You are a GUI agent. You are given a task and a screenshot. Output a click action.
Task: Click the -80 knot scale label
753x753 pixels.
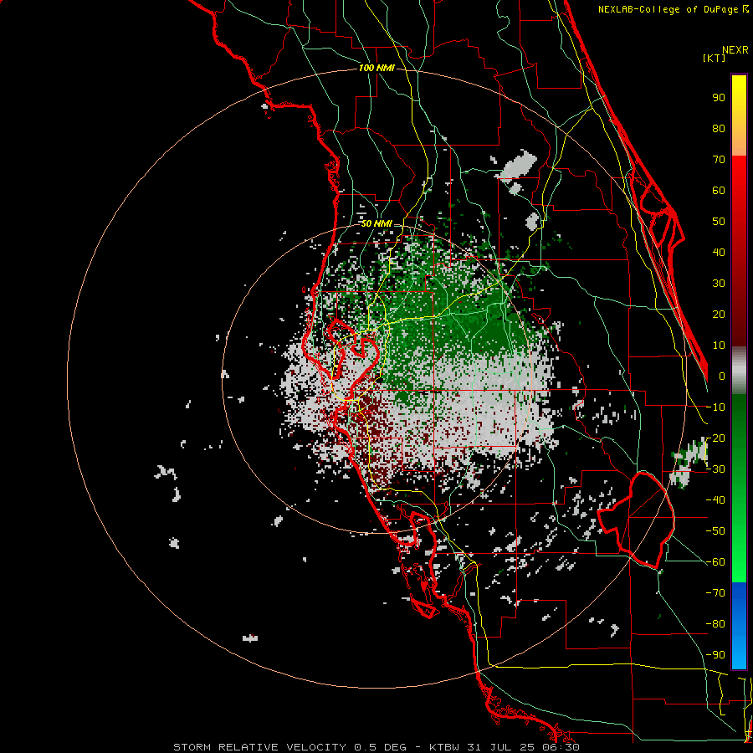pyautogui.click(x=715, y=624)
